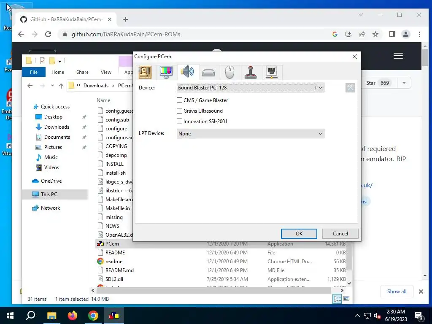
Task: Open Chrome three-dot menu
Action: click(419, 34)
